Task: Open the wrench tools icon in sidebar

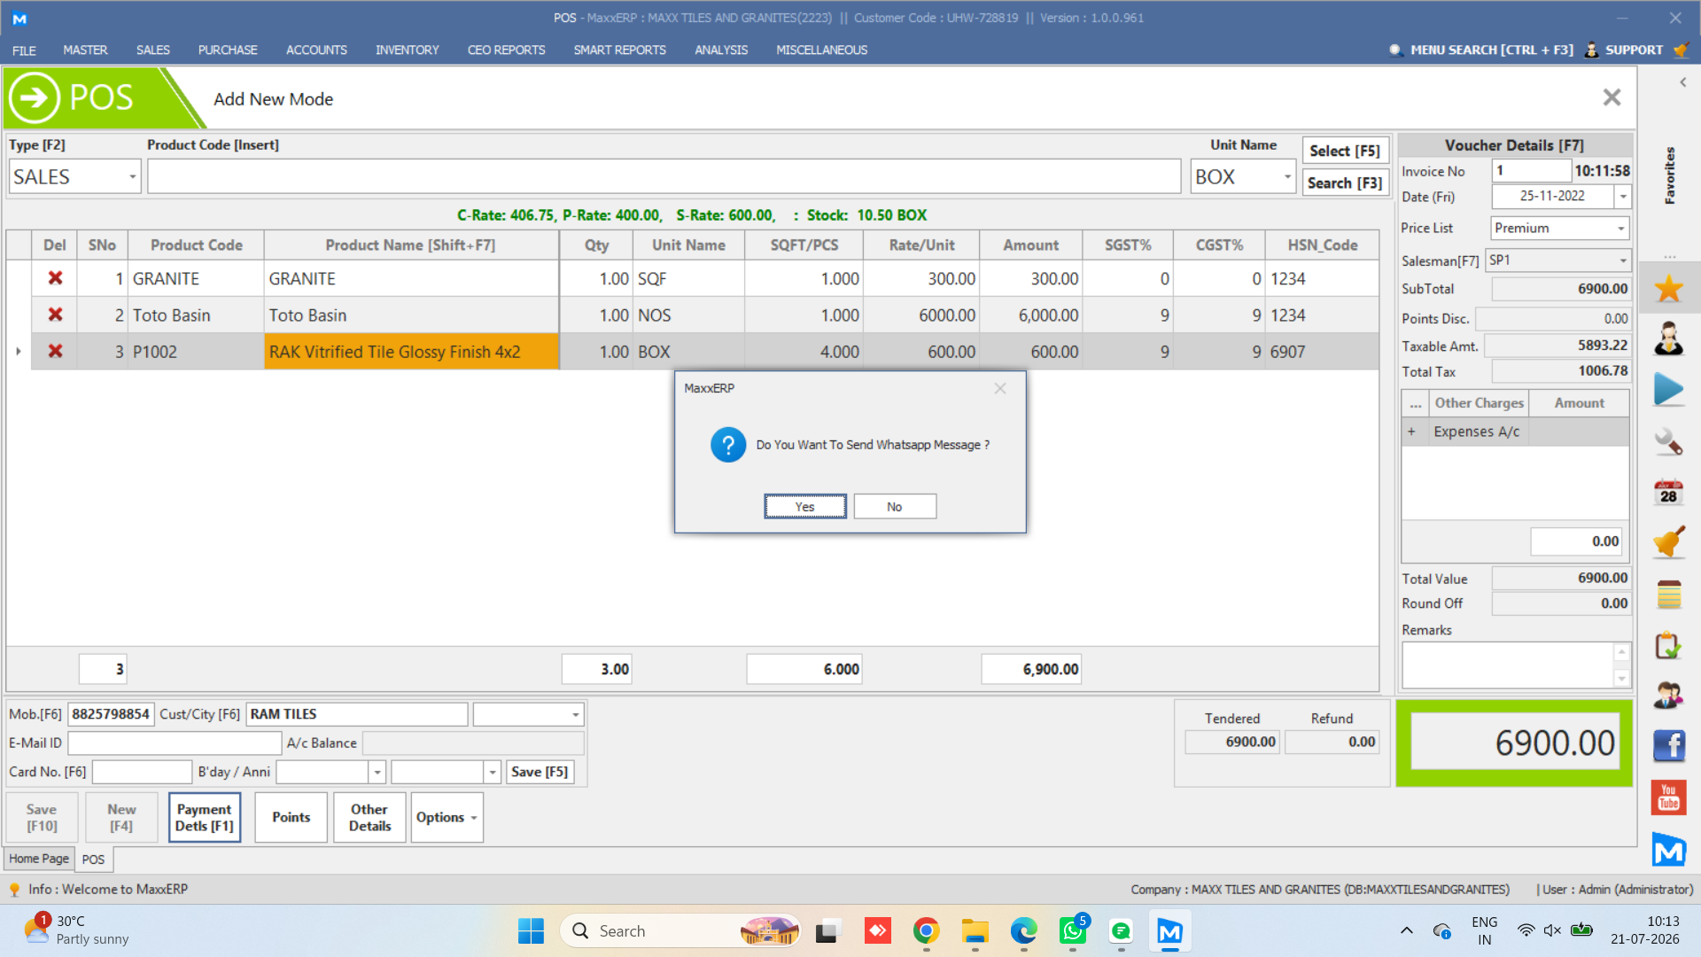Action: (x=1668, y=441)
